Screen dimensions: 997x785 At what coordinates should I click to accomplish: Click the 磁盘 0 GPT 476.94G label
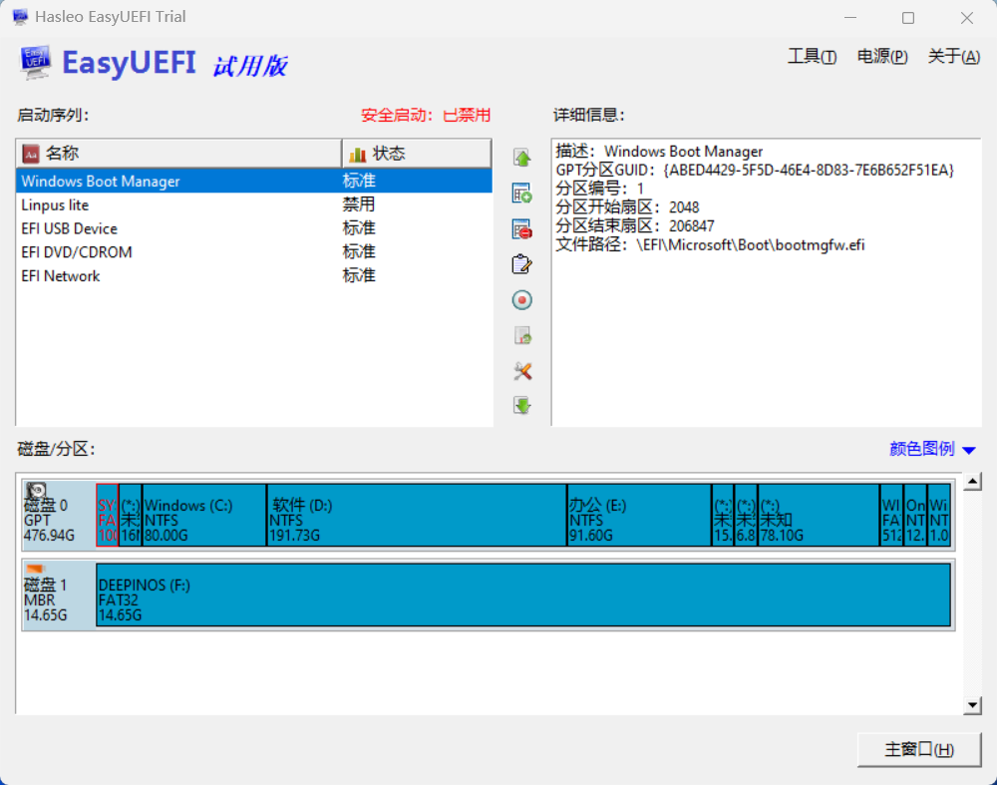click(49, 521)
